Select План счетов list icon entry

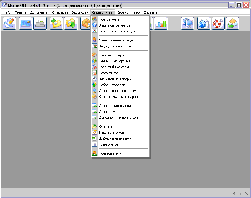click(x=120, y=144)
